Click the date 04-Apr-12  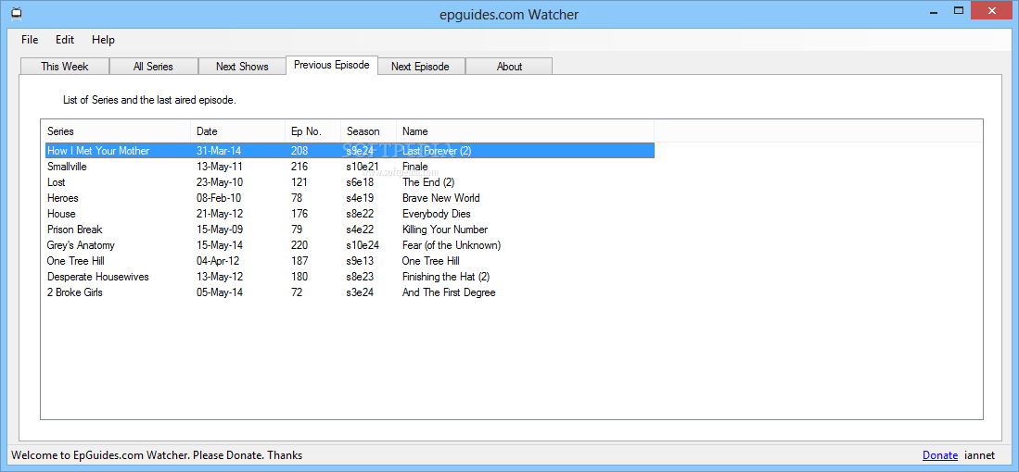click(218, 261)
